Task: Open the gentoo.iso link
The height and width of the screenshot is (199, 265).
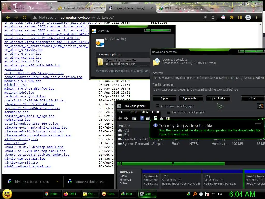Action: click(x=14, y=69)
